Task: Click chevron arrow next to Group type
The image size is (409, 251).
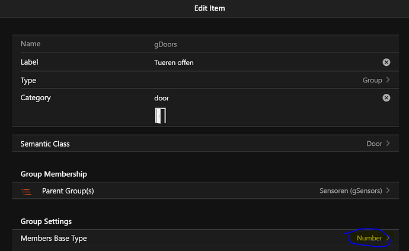Action: [x=388, y=80]
